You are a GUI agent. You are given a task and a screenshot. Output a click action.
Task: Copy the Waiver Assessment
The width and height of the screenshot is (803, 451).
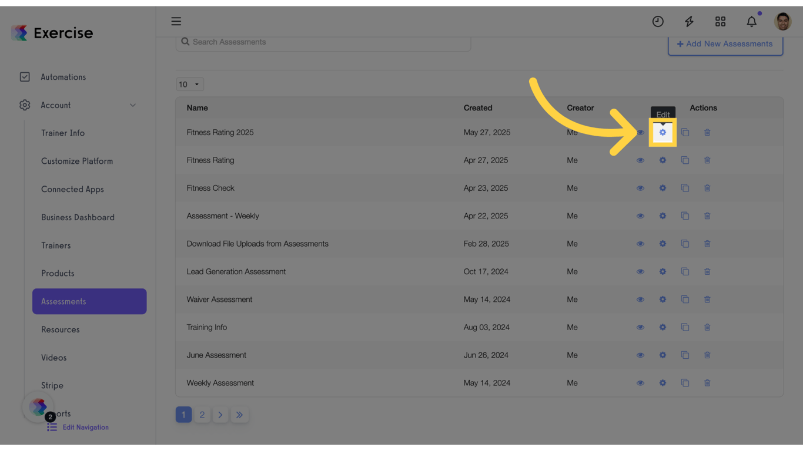click(685, 299)
